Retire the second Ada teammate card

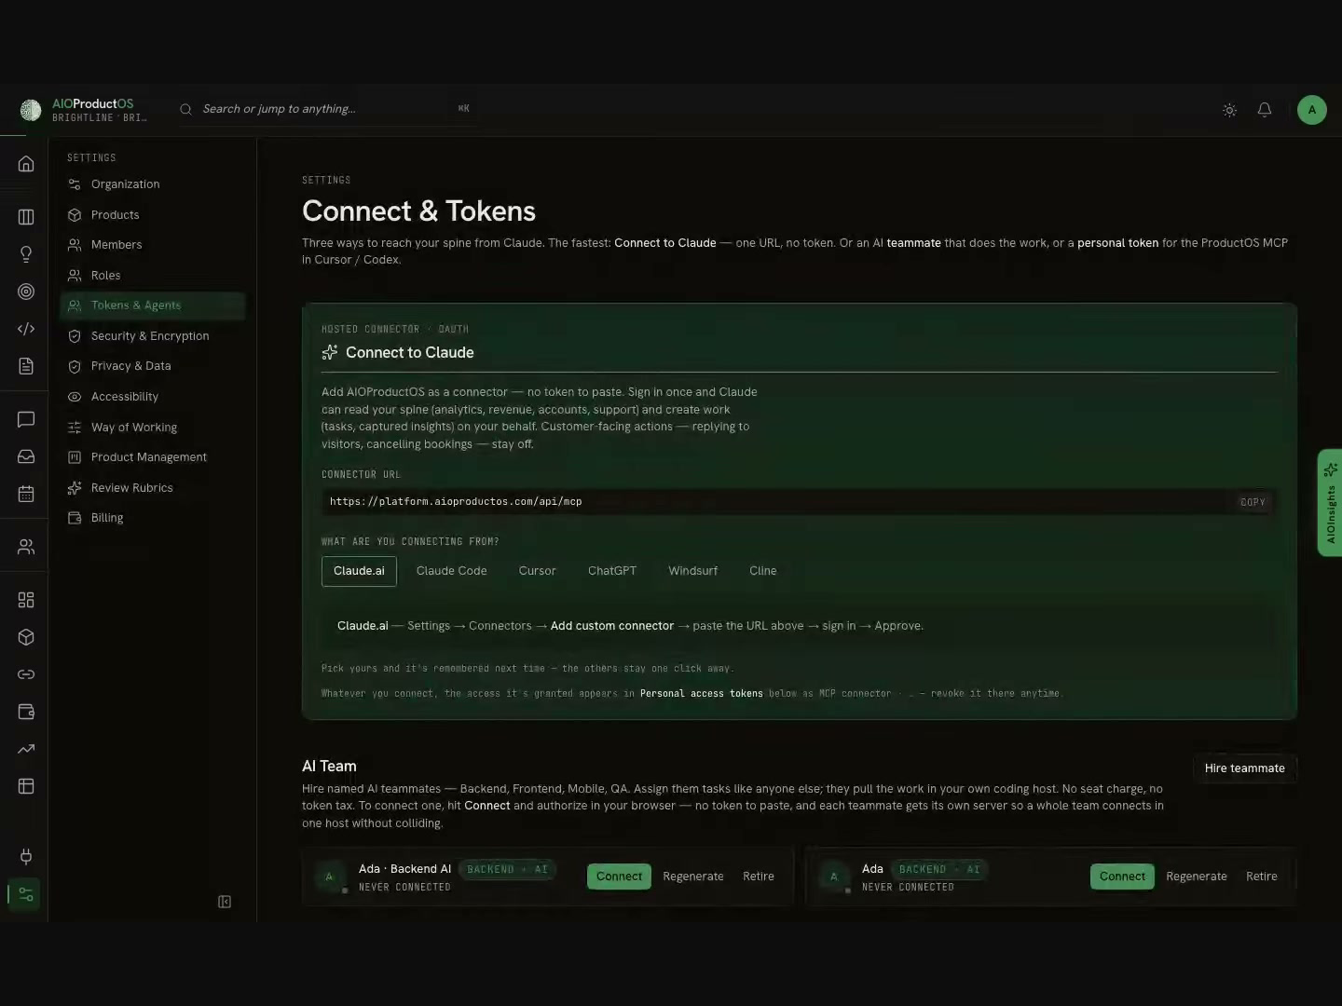click(1262, 877)
